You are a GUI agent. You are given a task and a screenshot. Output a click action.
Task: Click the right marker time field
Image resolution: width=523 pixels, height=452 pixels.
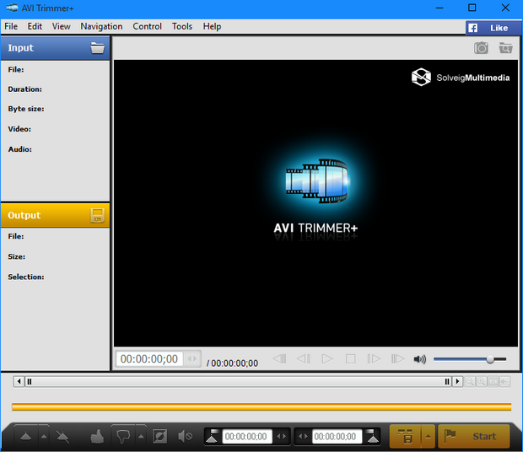coord(337,436)
